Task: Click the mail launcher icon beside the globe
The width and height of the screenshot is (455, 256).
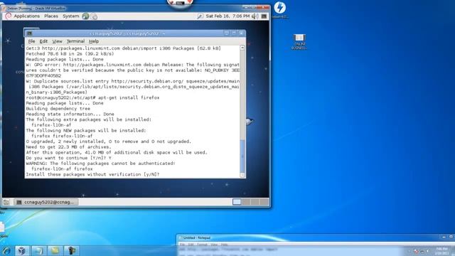Action: point(94,16)
